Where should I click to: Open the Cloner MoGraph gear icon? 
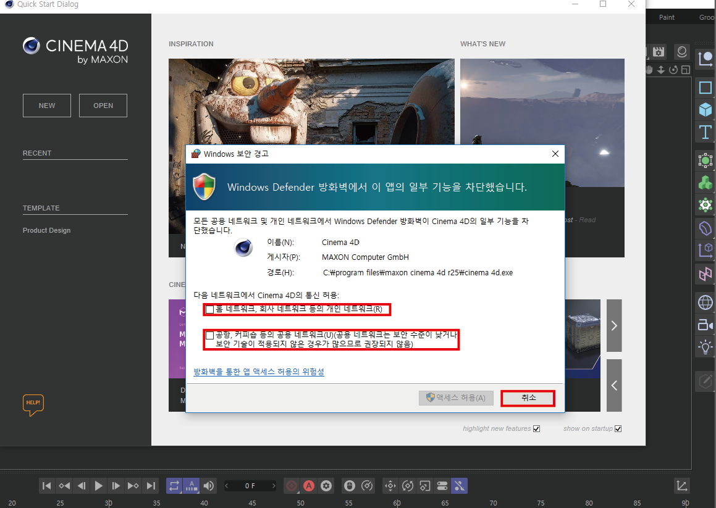click(x=705, y=204)
